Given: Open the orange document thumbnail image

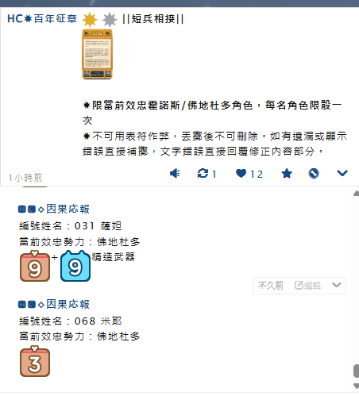Looking at the screenshot, I should (x=98, y=54).
